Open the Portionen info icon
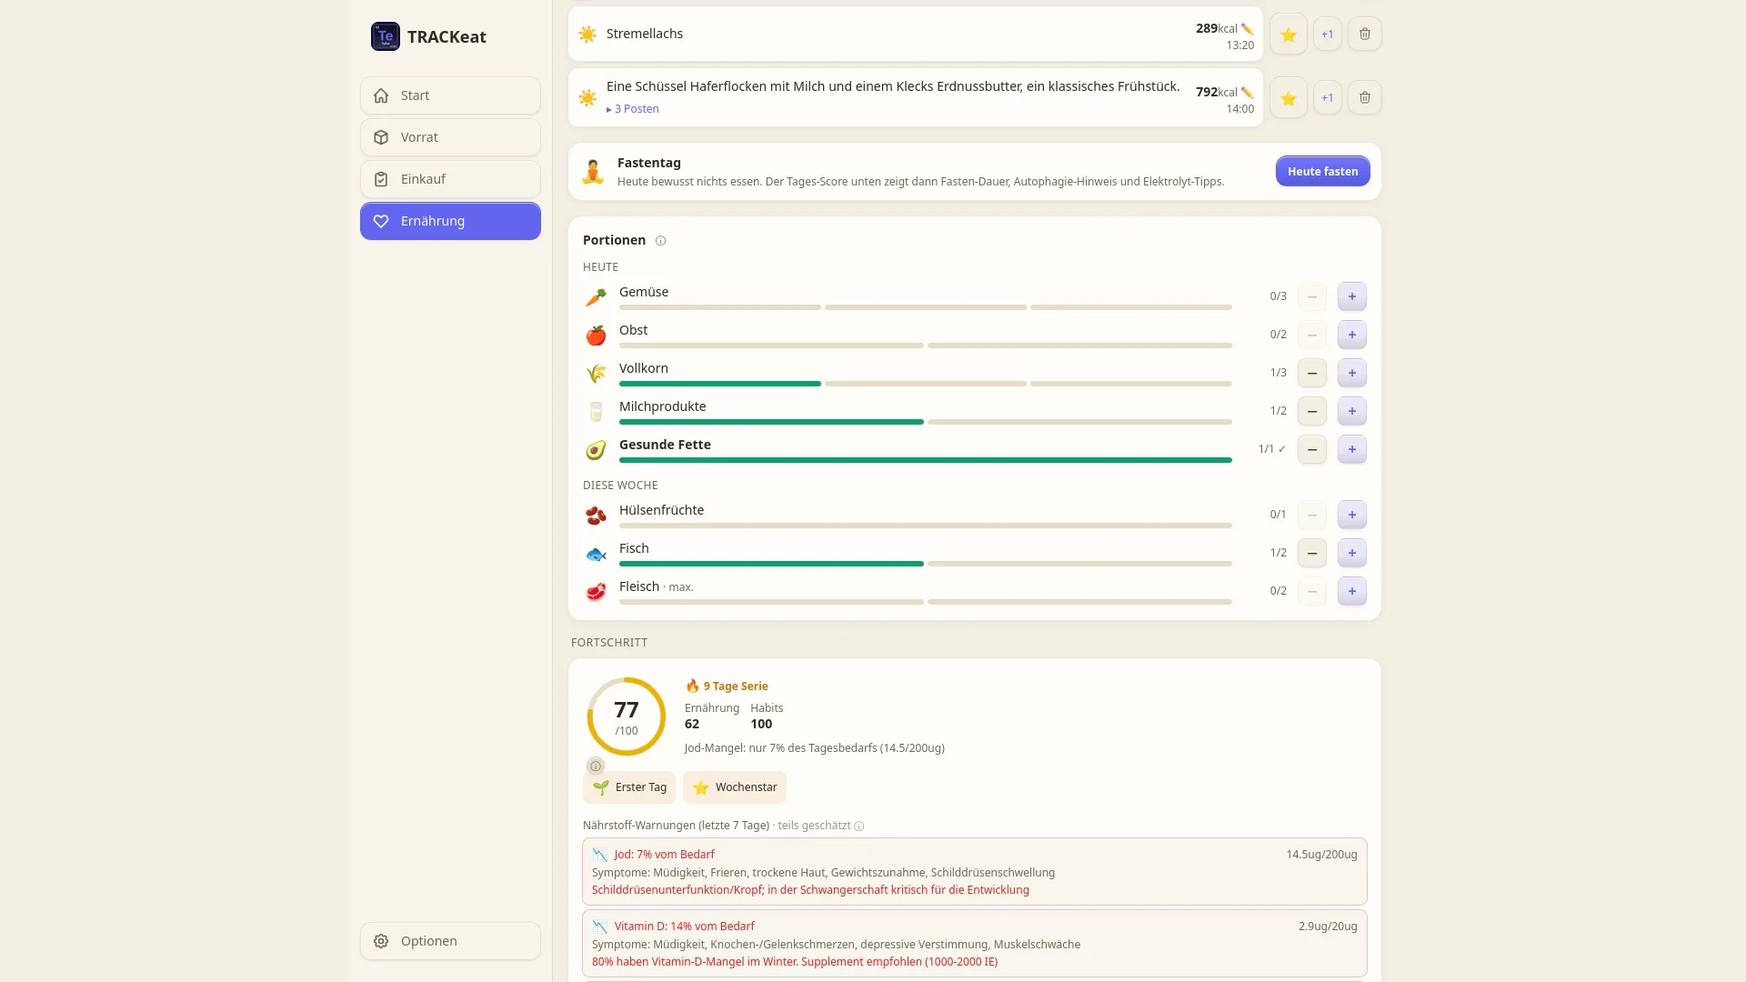Image resolution: width=1746 pixels, height=982 pixels. point(661,241)
